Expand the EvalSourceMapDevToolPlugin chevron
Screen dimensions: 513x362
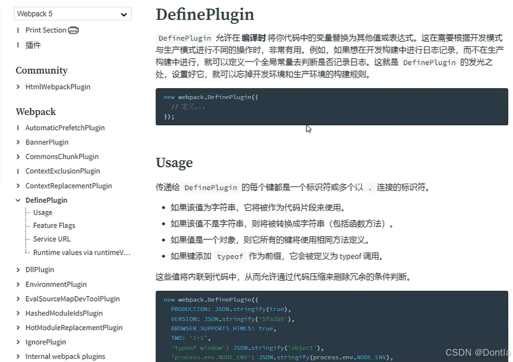[x=18, y=299]
